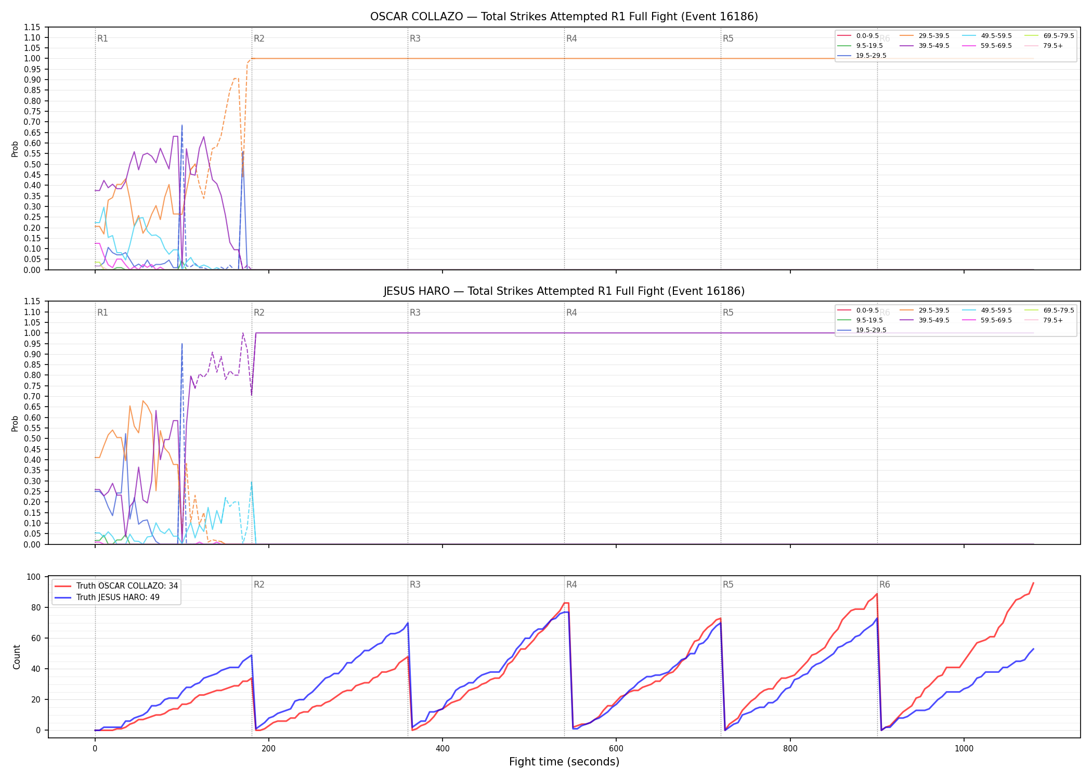Click the 1.15 tick label on Jesus Haro chart
This screenshot has width=1092, height=780.
(x=33, y=302)
